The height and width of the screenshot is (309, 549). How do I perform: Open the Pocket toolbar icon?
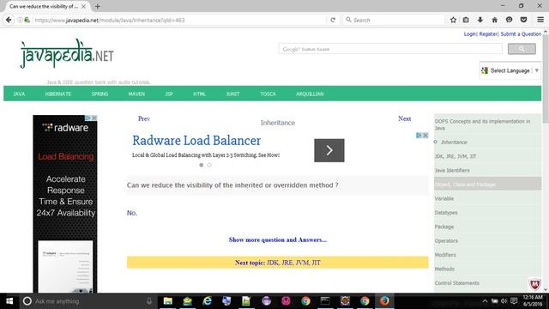click(x=523, y=20)
